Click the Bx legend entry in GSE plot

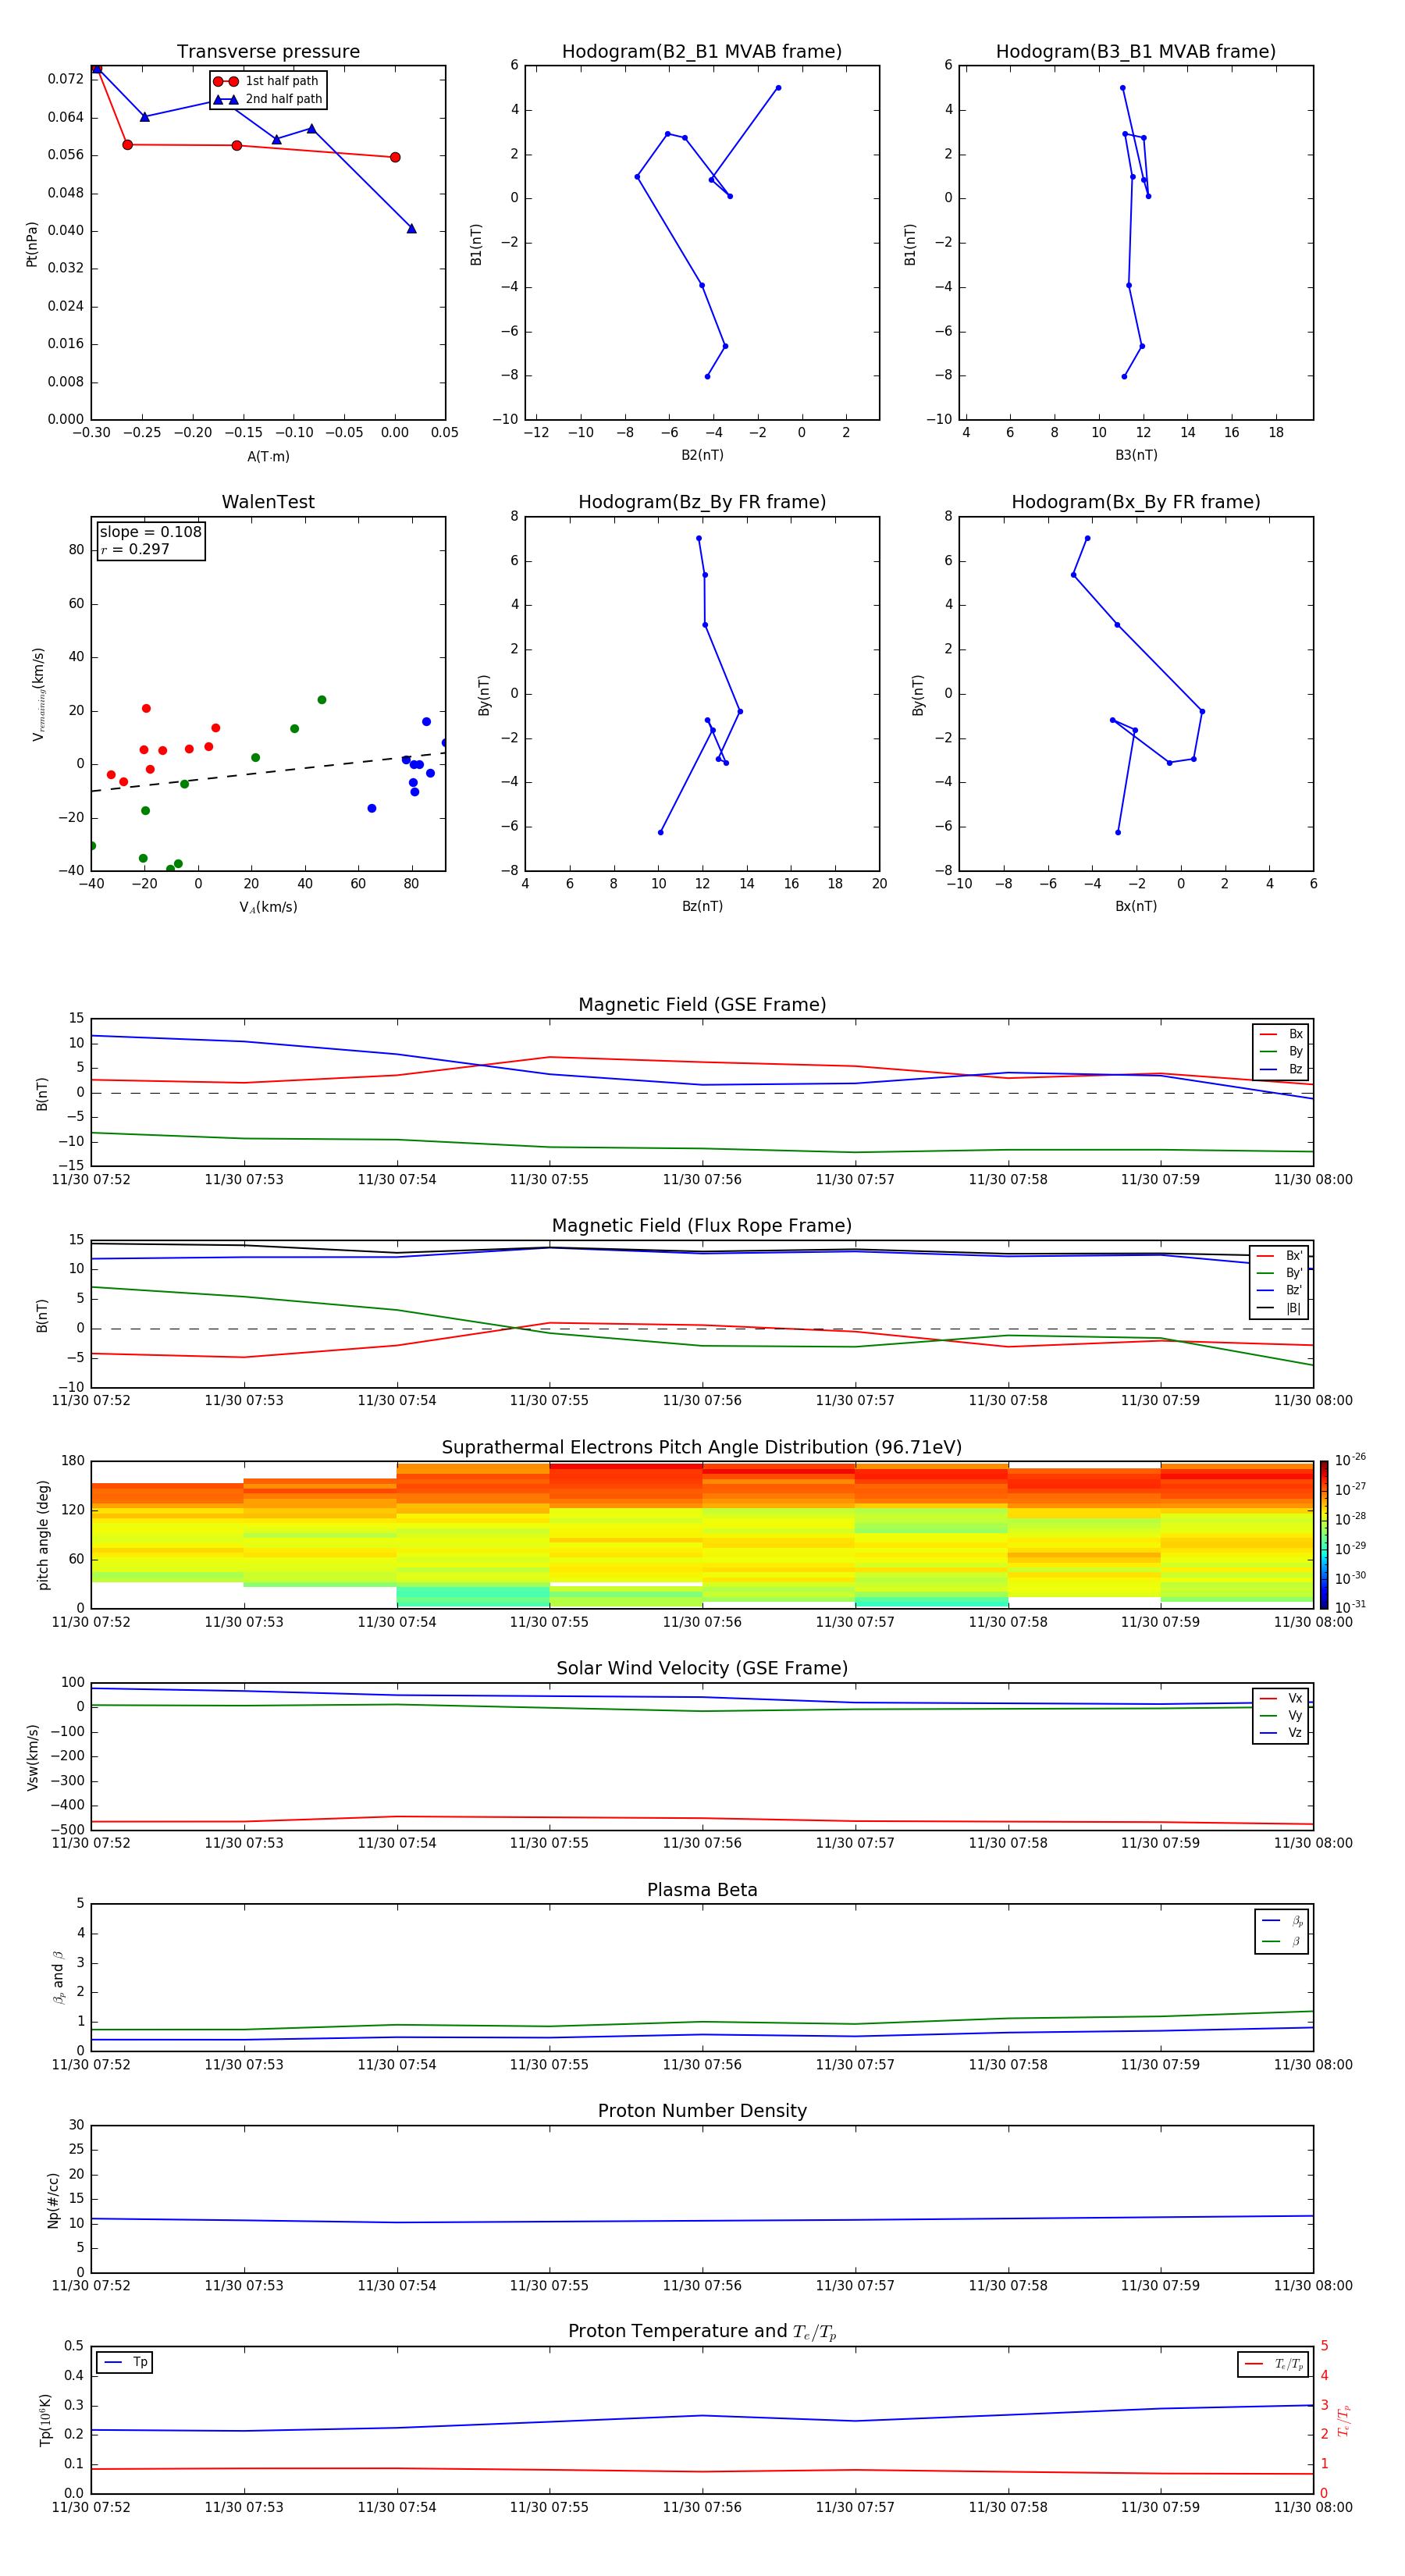(1281, 1034)
